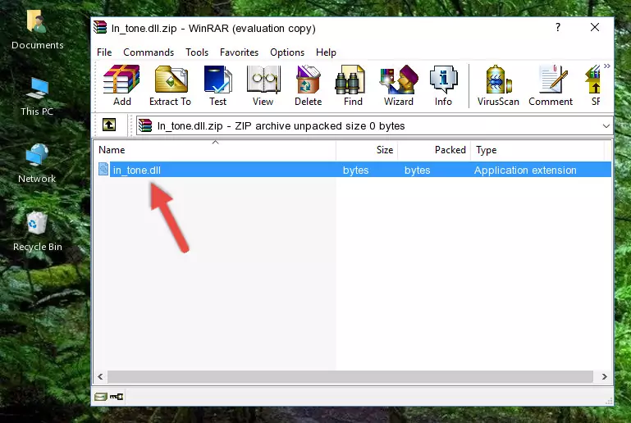Sort by the Packed column header
This screenshot has width=631, height=423.
coord(434,150)
